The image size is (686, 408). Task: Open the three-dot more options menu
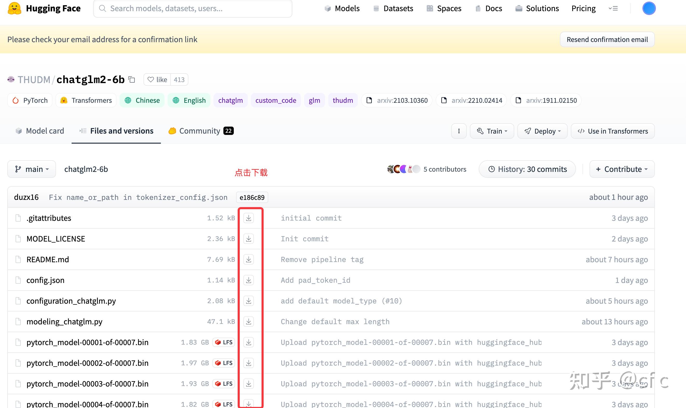coord(459,131)
